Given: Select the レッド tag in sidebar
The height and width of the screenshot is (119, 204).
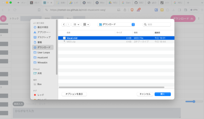Looking at the screenshot, I should pos(43,95).
